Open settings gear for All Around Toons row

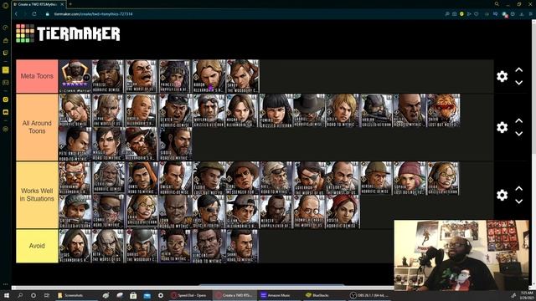(502, 127)
